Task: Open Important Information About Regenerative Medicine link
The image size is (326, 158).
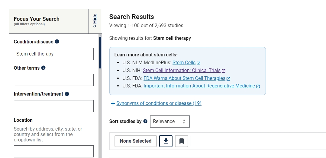Action: tap(199, 86)
